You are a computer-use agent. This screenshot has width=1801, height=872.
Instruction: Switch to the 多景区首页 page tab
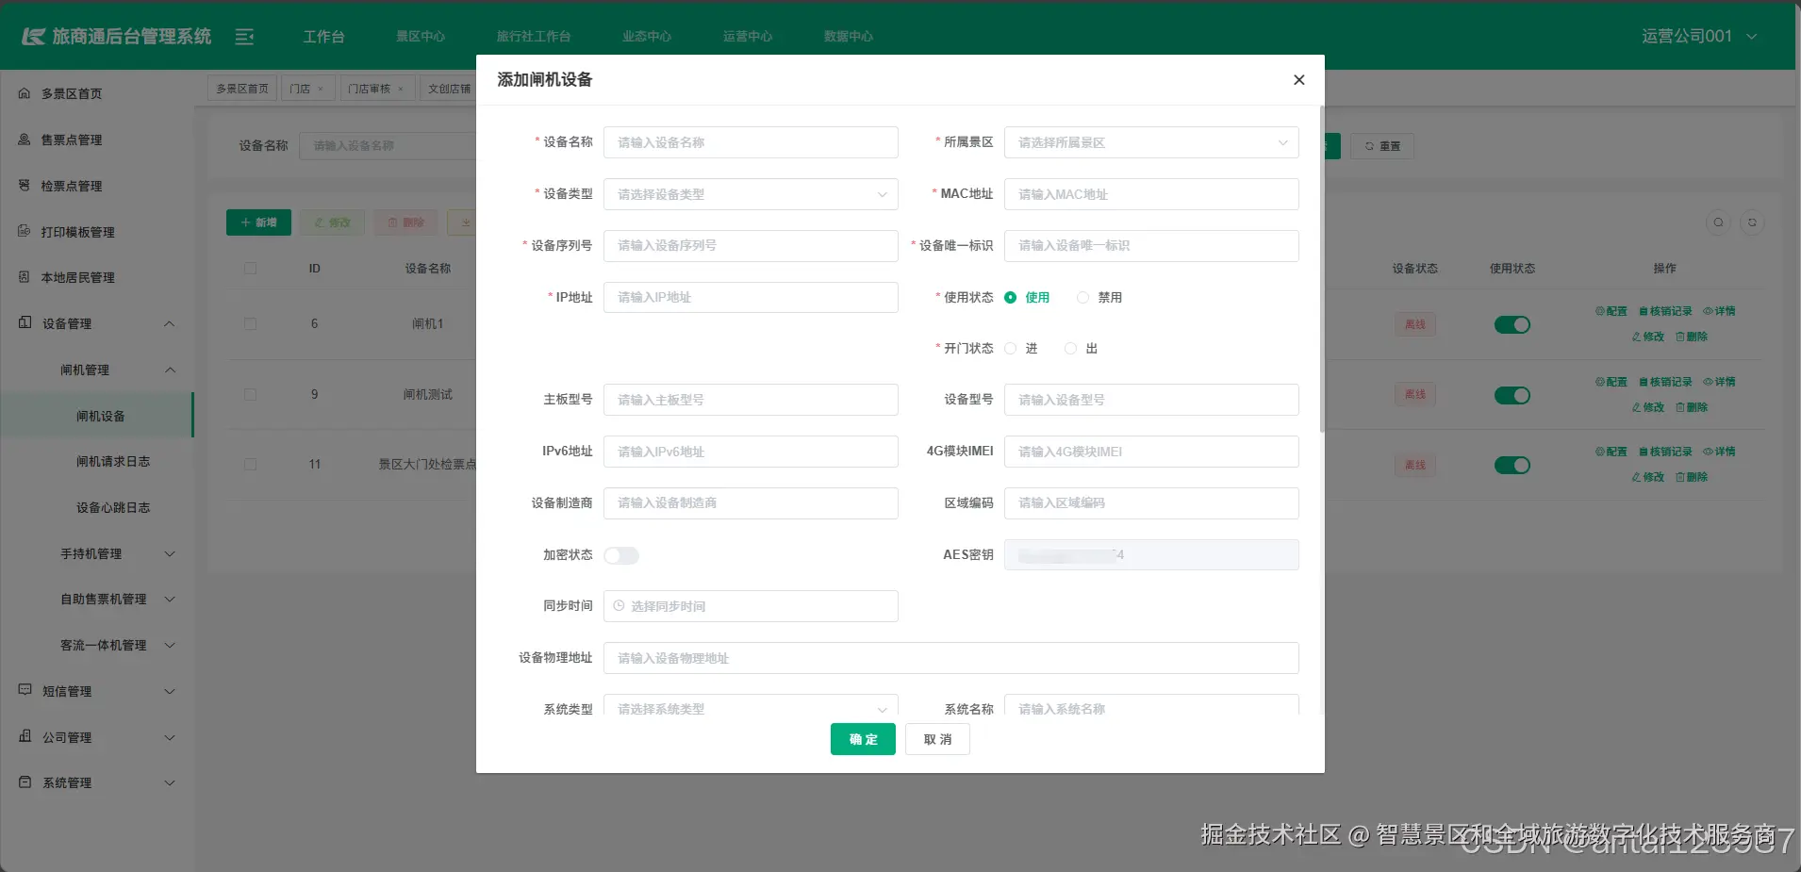pos(242,89)
